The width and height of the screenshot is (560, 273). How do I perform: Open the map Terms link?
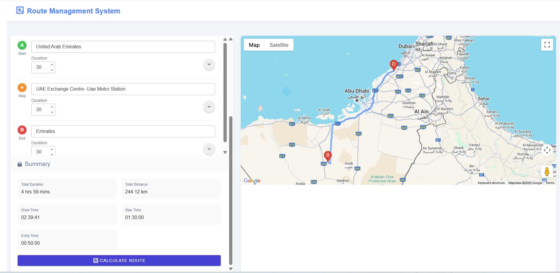pyautogui.click(x=550, y=183)
